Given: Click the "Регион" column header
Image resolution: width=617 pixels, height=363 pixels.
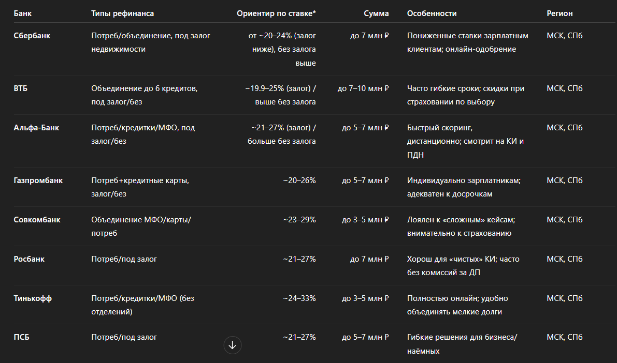Looking at the screenshot, I should point(559,13).
